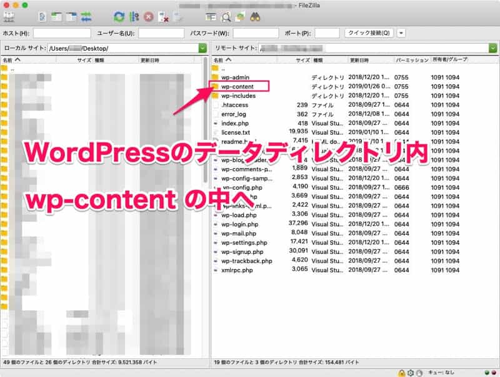Select the license.txt file
Screen dimensions: 500x377
(236, 133)
